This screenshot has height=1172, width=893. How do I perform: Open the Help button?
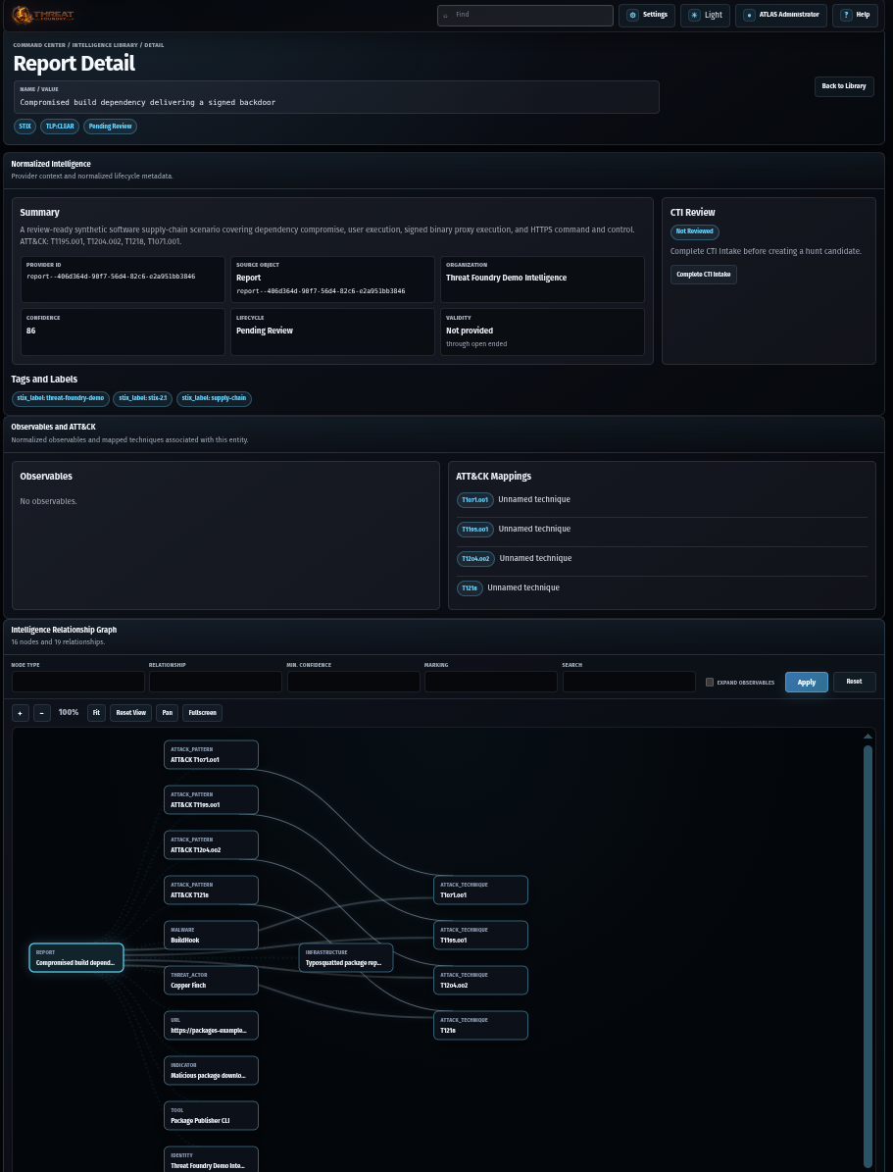pos(855,15)
